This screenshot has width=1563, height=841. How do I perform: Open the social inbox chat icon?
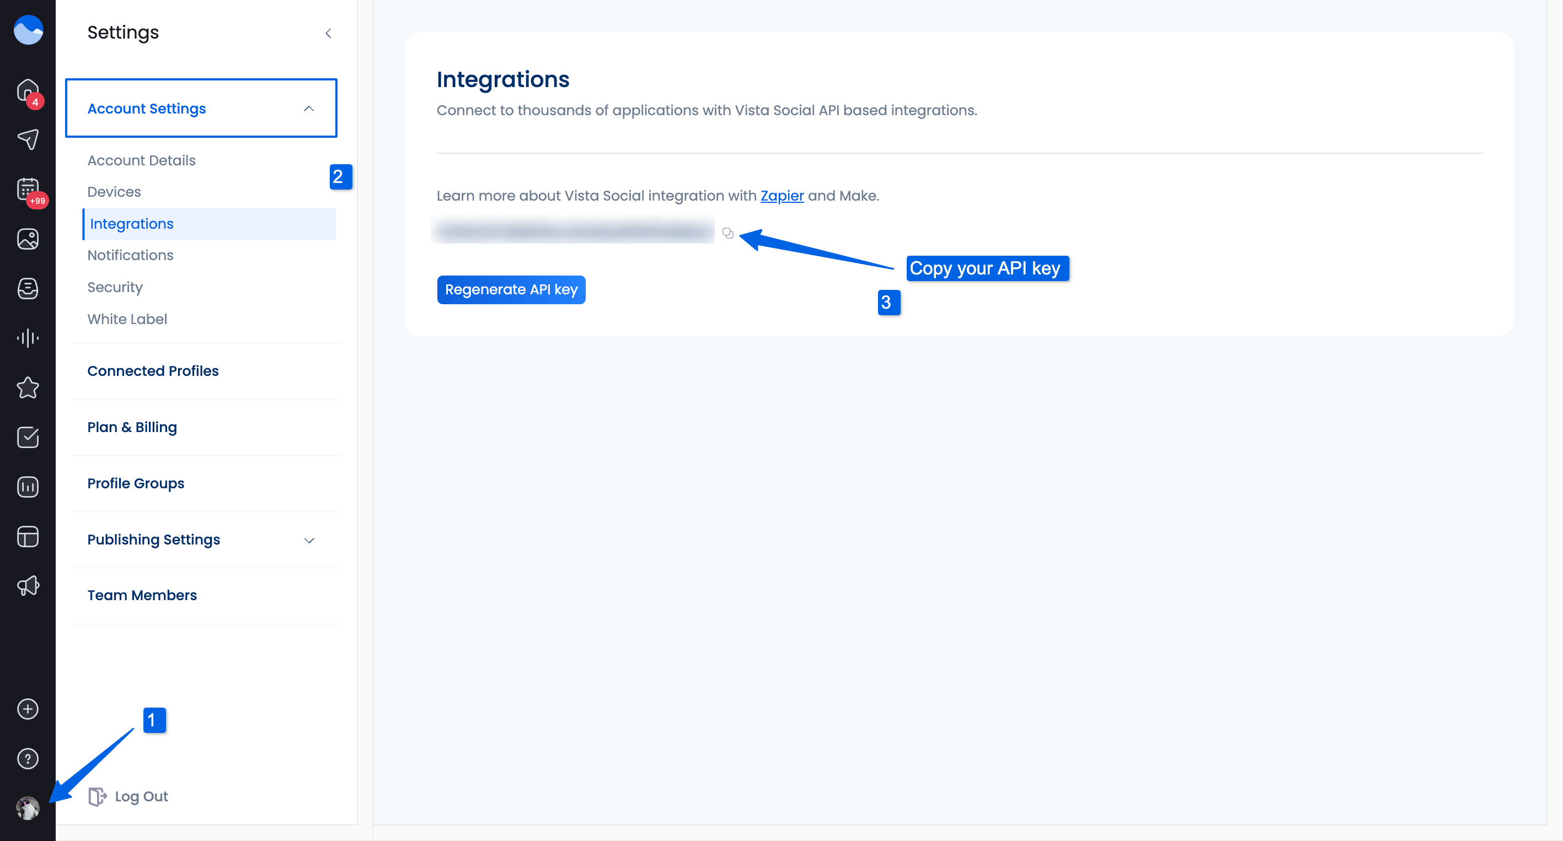[28, 289]
